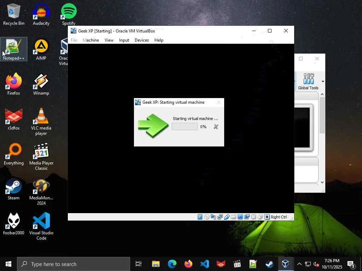Open the Machine menu
362x271 pixels.
(x=91, y=40)
